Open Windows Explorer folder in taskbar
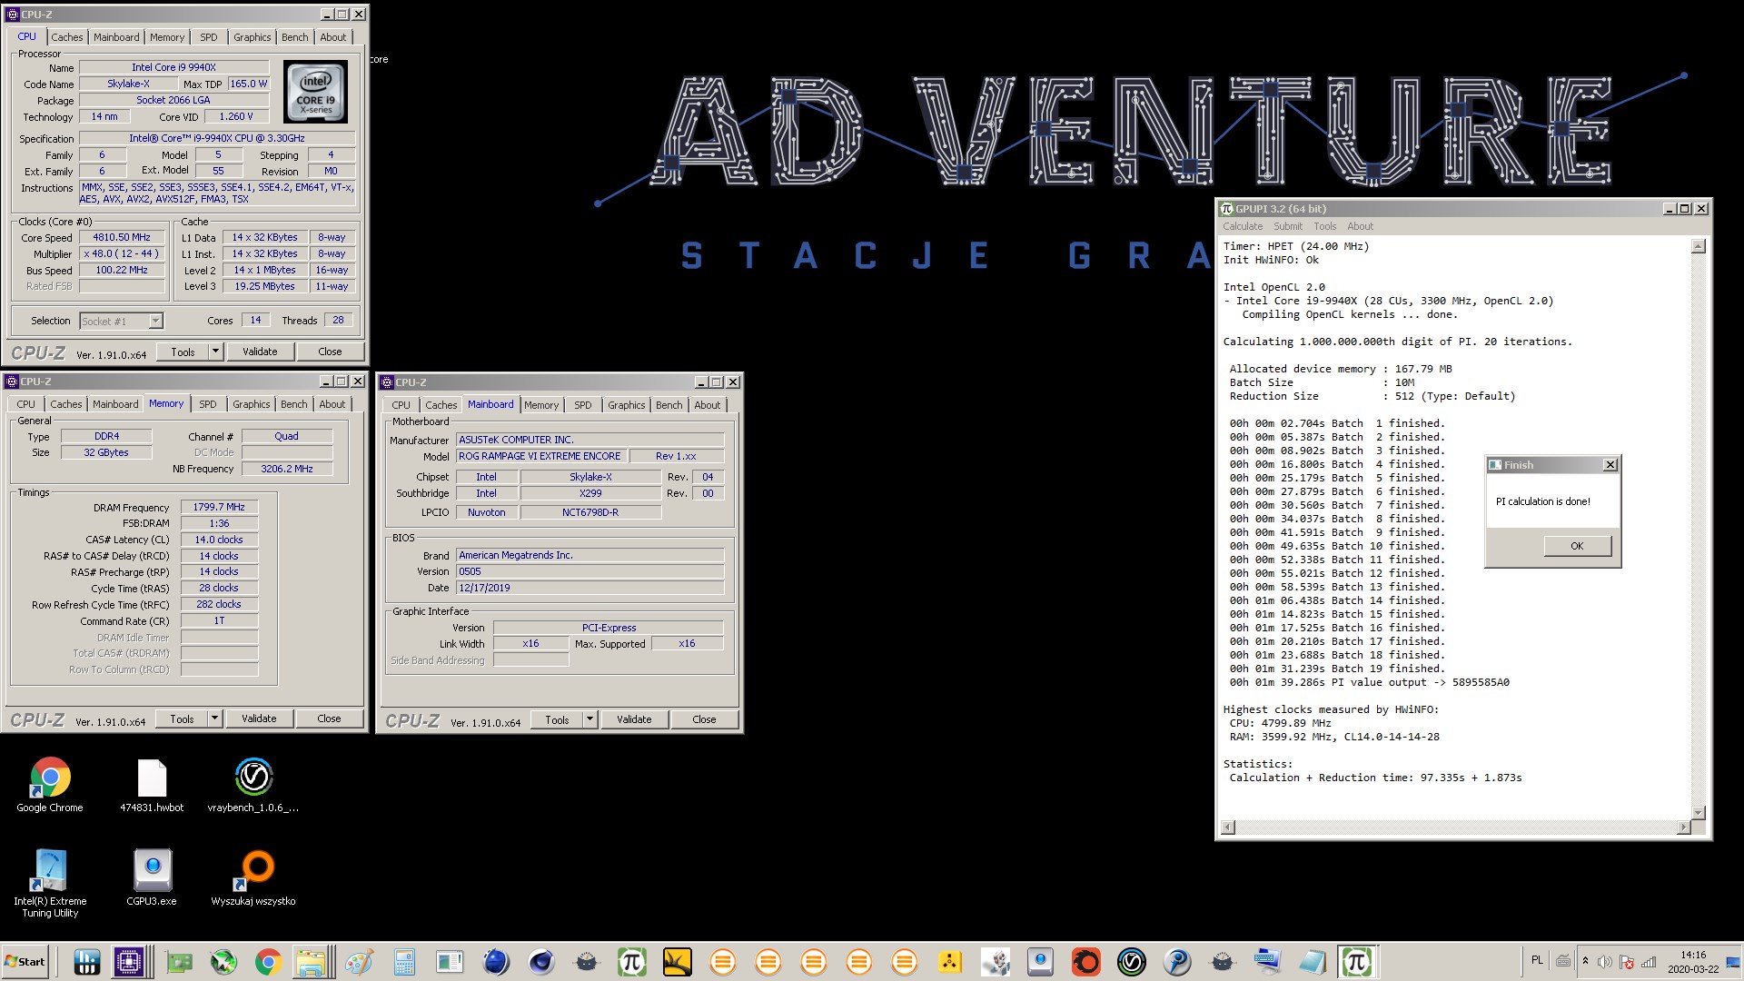 [311, 962]
